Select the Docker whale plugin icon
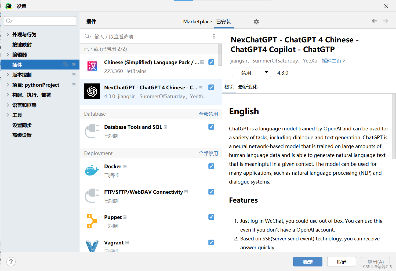 pos(92,170)
